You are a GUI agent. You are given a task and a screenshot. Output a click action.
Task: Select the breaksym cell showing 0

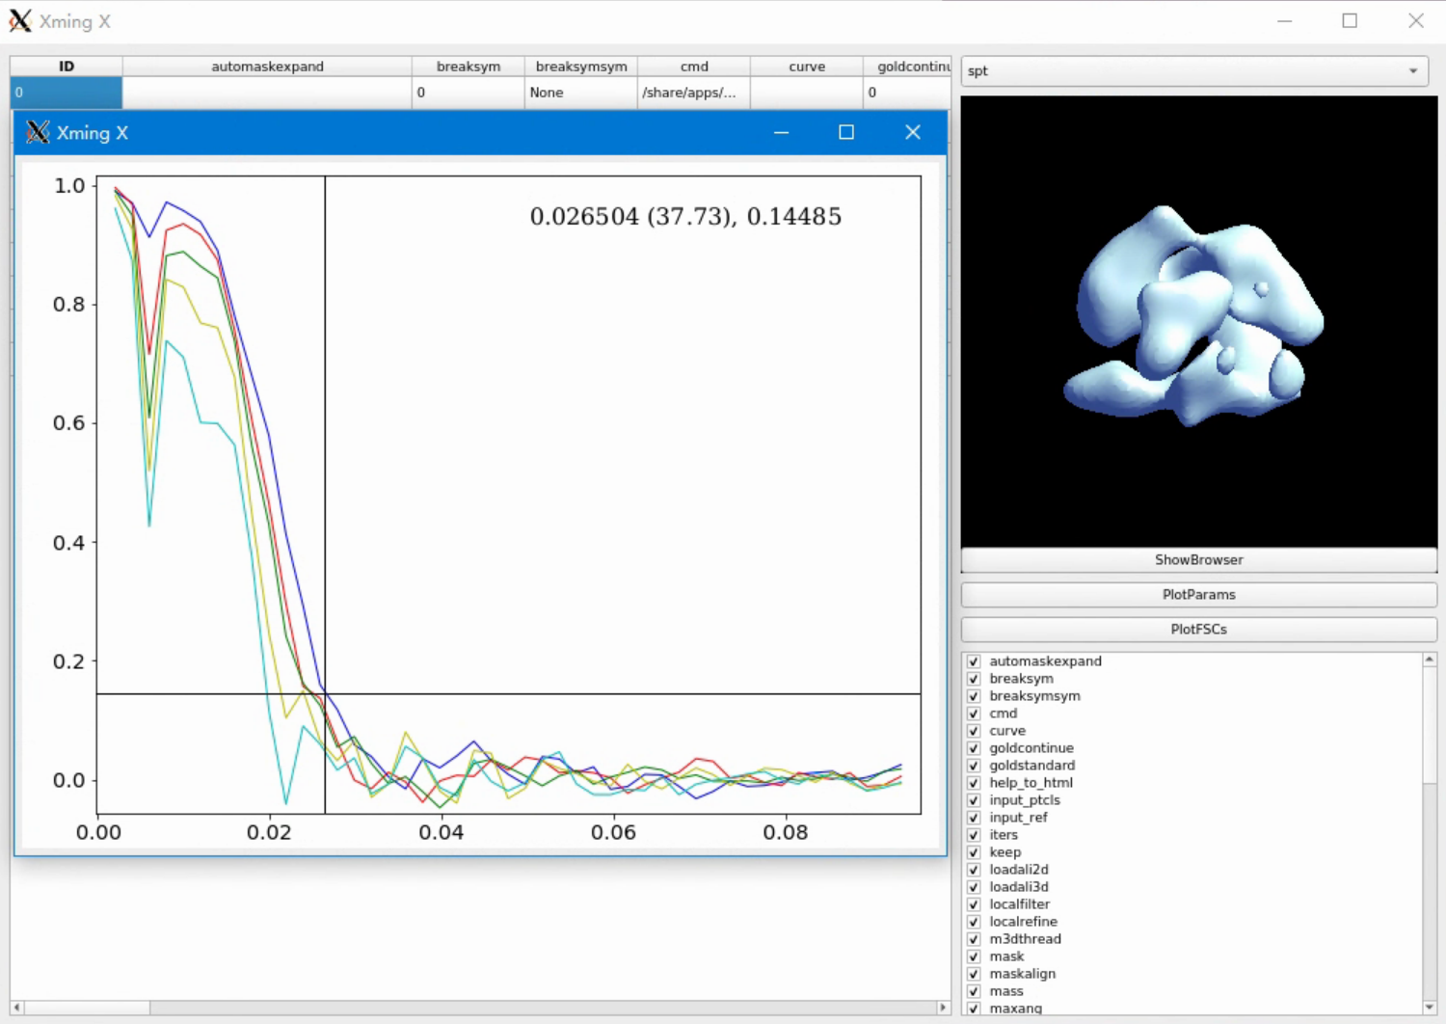tap(469, 93)
